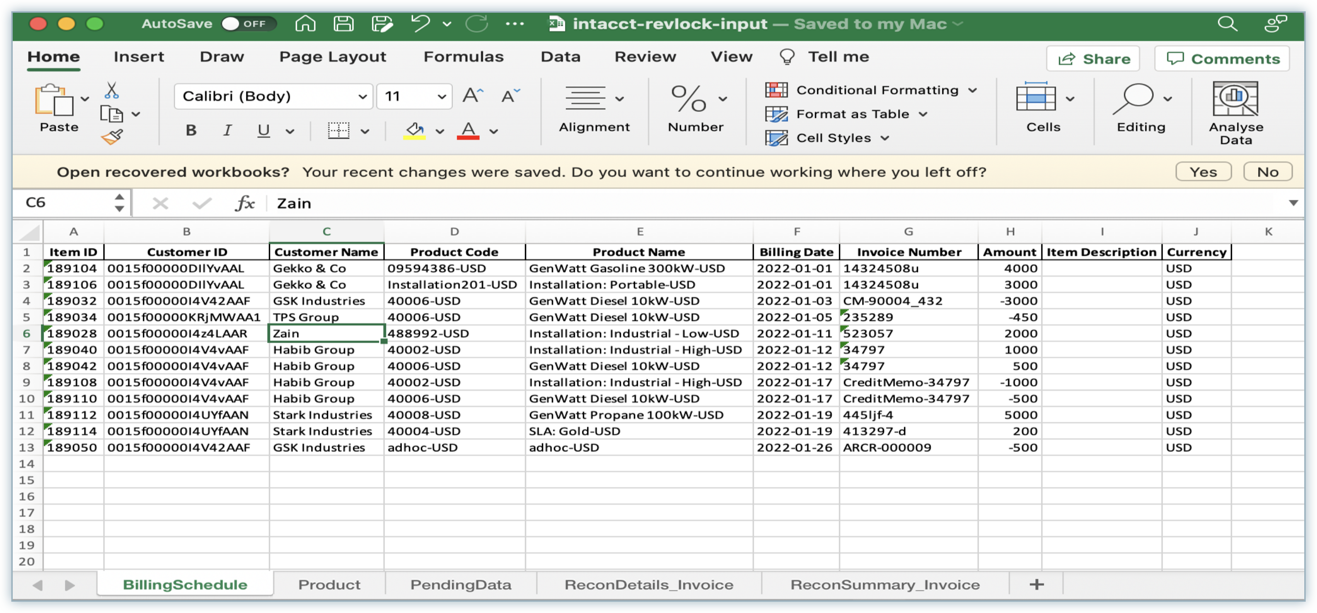The width and height of the screenshot is (1317, 613).
Task: Switch to the Page Layout ribbon tab
Action: 332,57
